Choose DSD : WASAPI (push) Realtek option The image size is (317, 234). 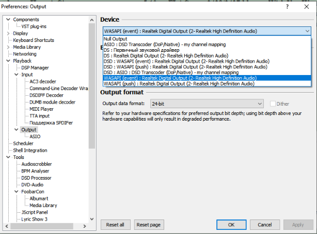click(207, 67)
